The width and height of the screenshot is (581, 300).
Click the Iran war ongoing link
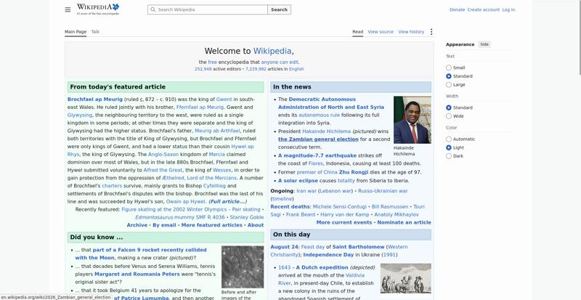click(x=306, y=191)
